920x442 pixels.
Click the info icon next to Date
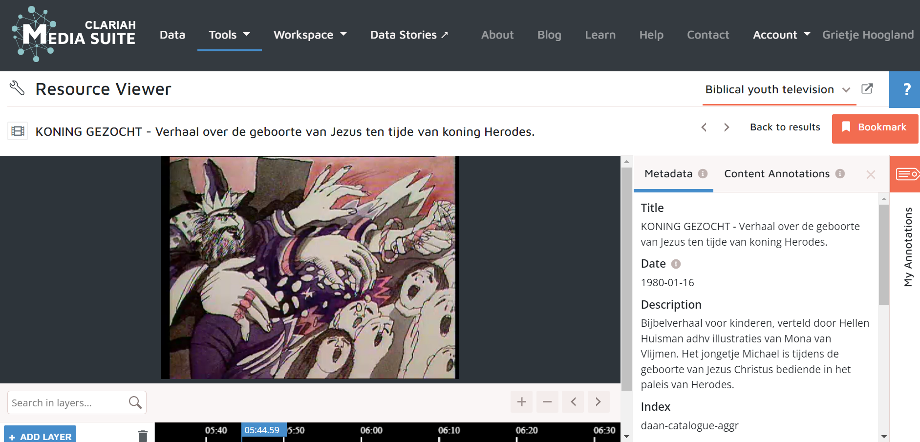[x=676, y=264]
